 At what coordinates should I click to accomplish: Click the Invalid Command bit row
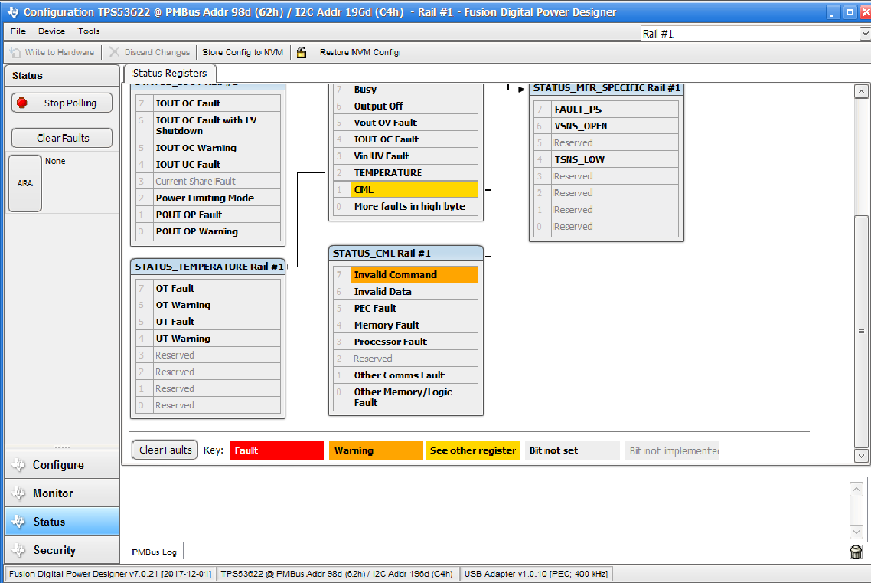406,274
